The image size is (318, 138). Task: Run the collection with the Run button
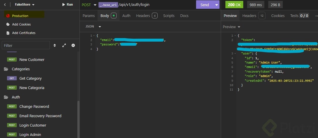[67, 4]
